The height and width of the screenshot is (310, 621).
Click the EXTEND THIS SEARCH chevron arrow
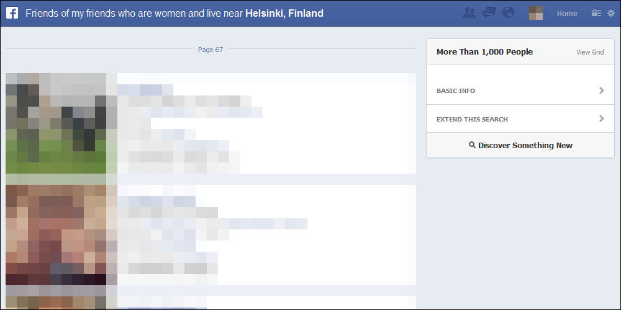click(x=602, y=118)
